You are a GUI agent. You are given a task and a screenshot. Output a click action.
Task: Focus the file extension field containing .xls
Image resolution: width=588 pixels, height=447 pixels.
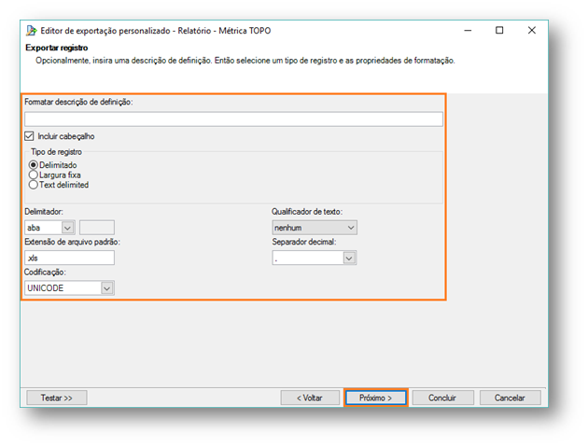coord(69,258)
